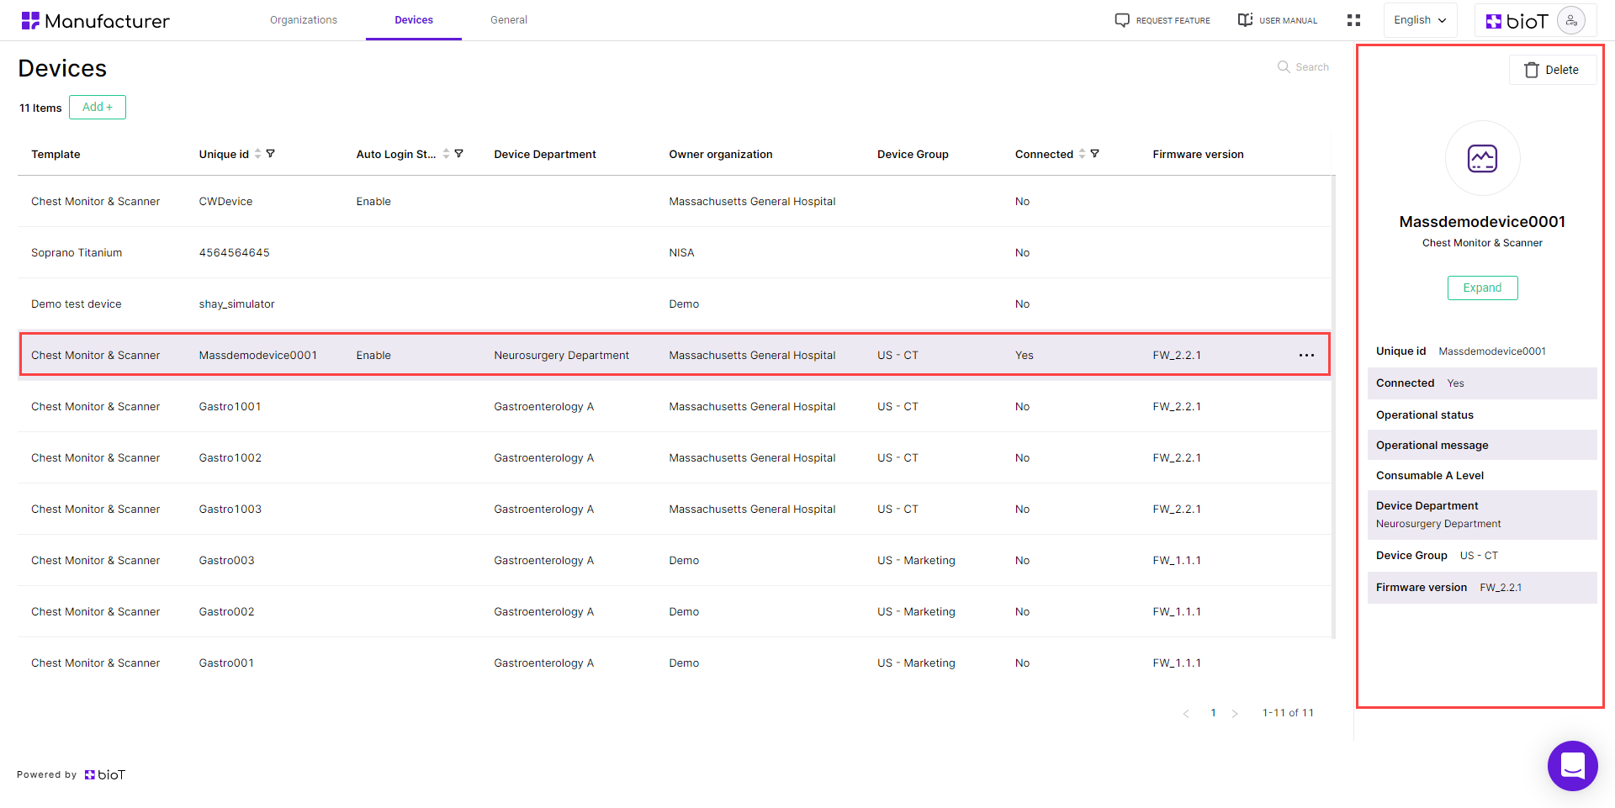Click the Operational message field
1615x808 pixels.
click(1482, 445)
